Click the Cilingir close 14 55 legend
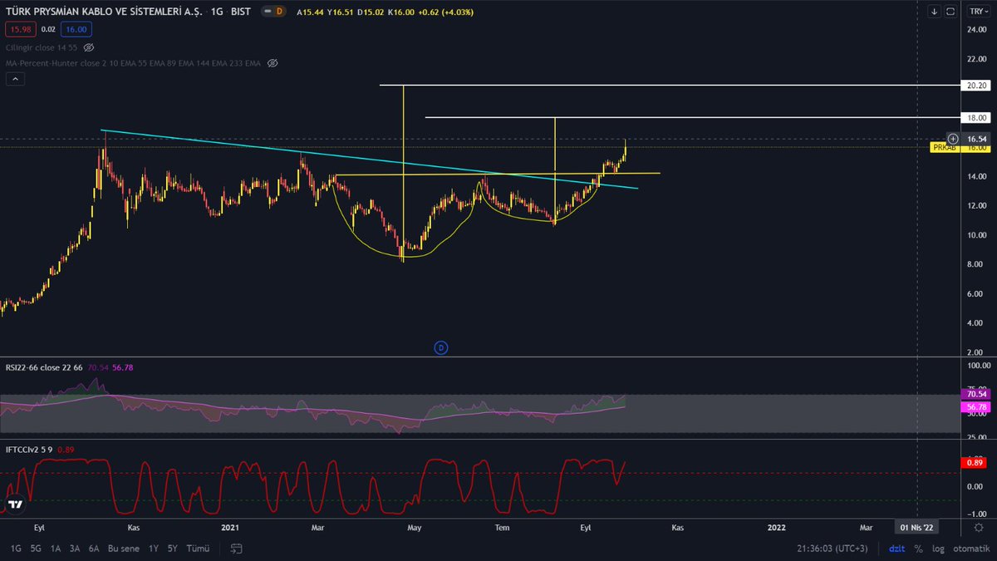The height and width of the screenshot is (561, 997). [42, 48]
